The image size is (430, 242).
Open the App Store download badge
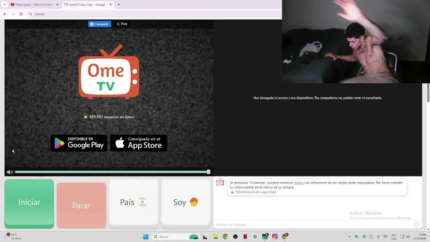tap(139, 143)
